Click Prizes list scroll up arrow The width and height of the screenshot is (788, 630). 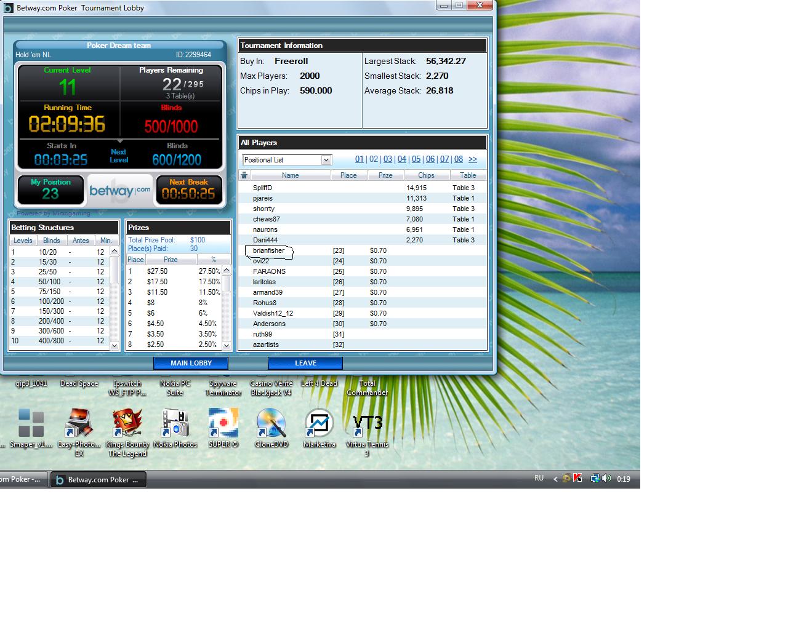pos(227,270)
